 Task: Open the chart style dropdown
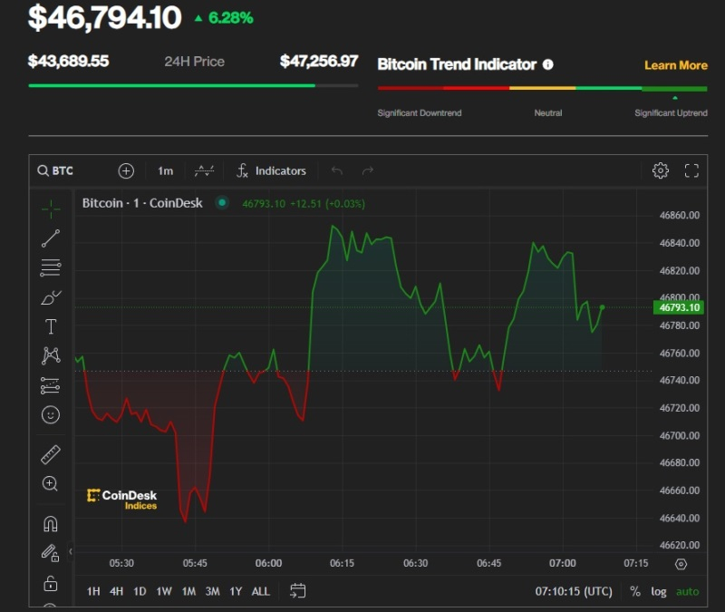[205, 170]
